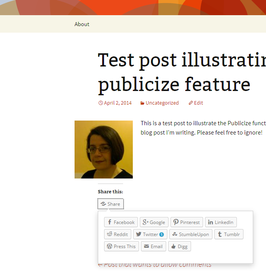Viewport: 266px width, 273px height.
Task: Digg this post
Action: pyautogui.click(x=179, y=246)
